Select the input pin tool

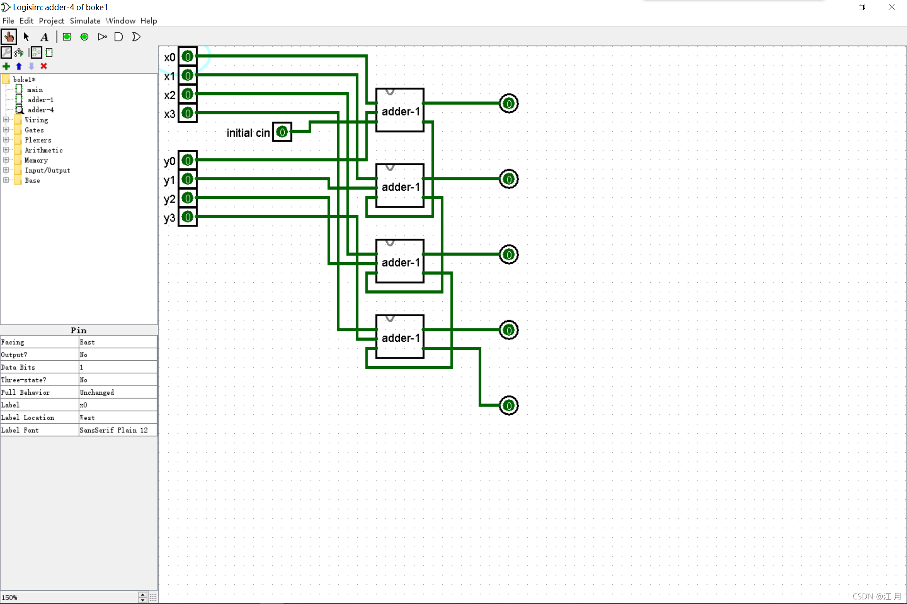coord(67,37)
